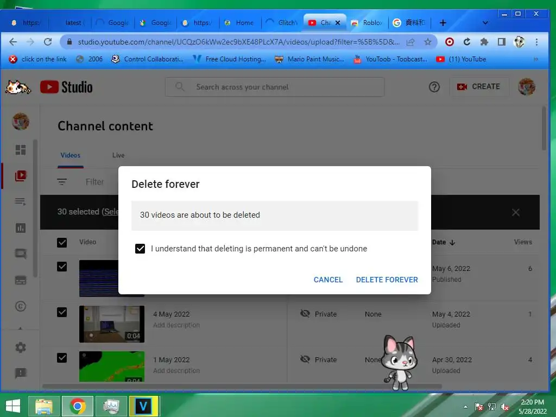Click the Search across your channel field

click(274, 87)
